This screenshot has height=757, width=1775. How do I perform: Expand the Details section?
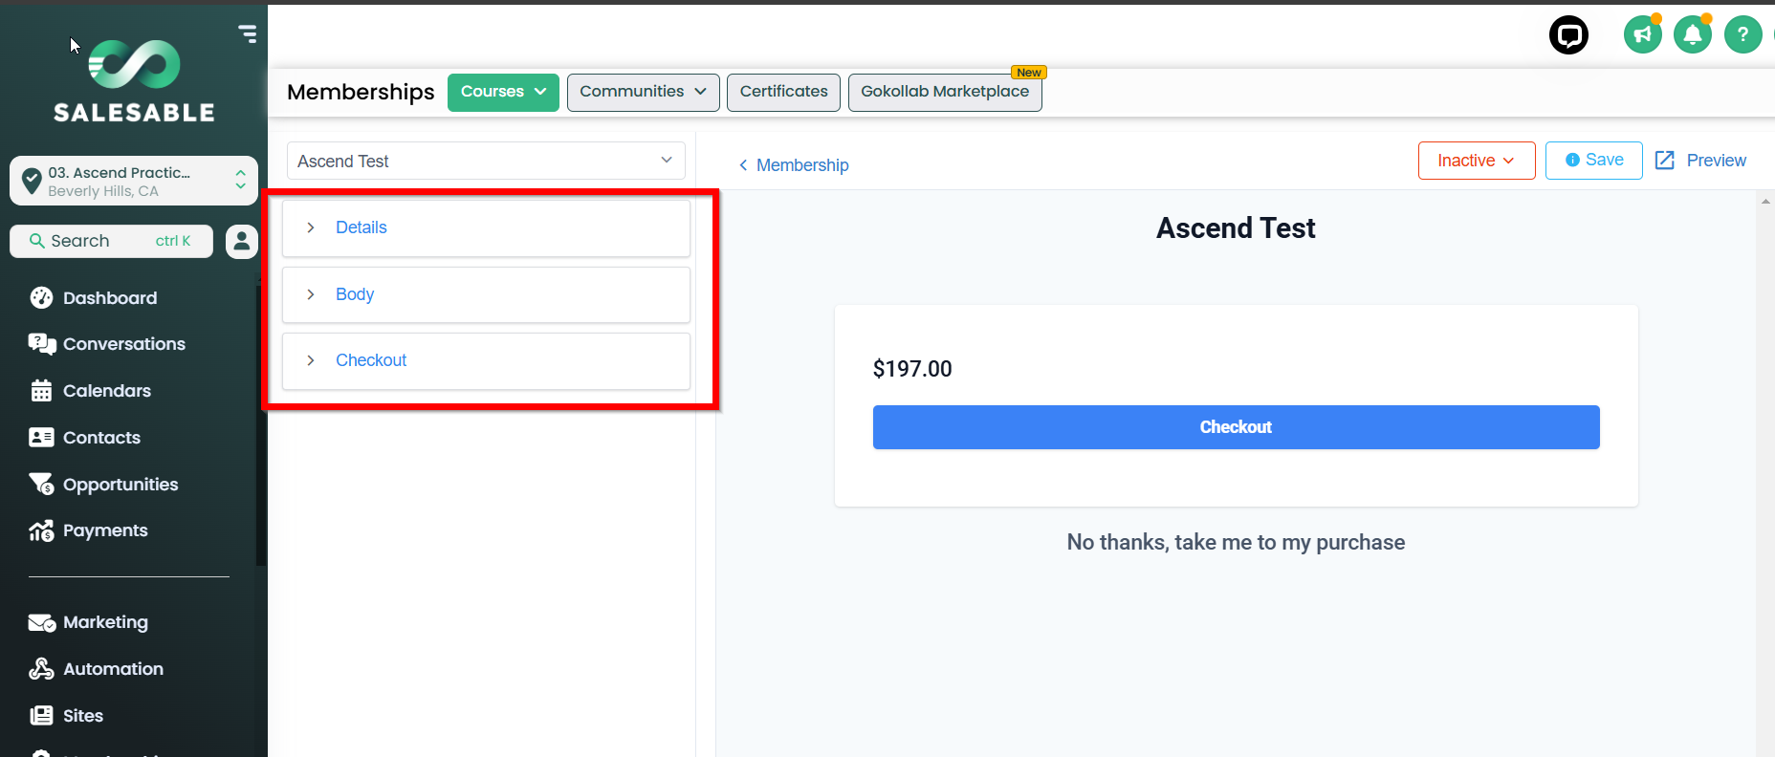tap(486, 227)
